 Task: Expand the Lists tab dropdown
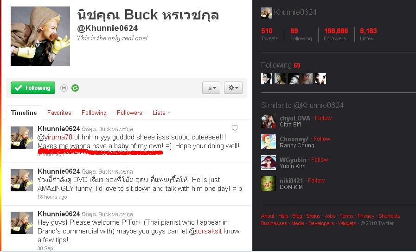coord(161,113)
